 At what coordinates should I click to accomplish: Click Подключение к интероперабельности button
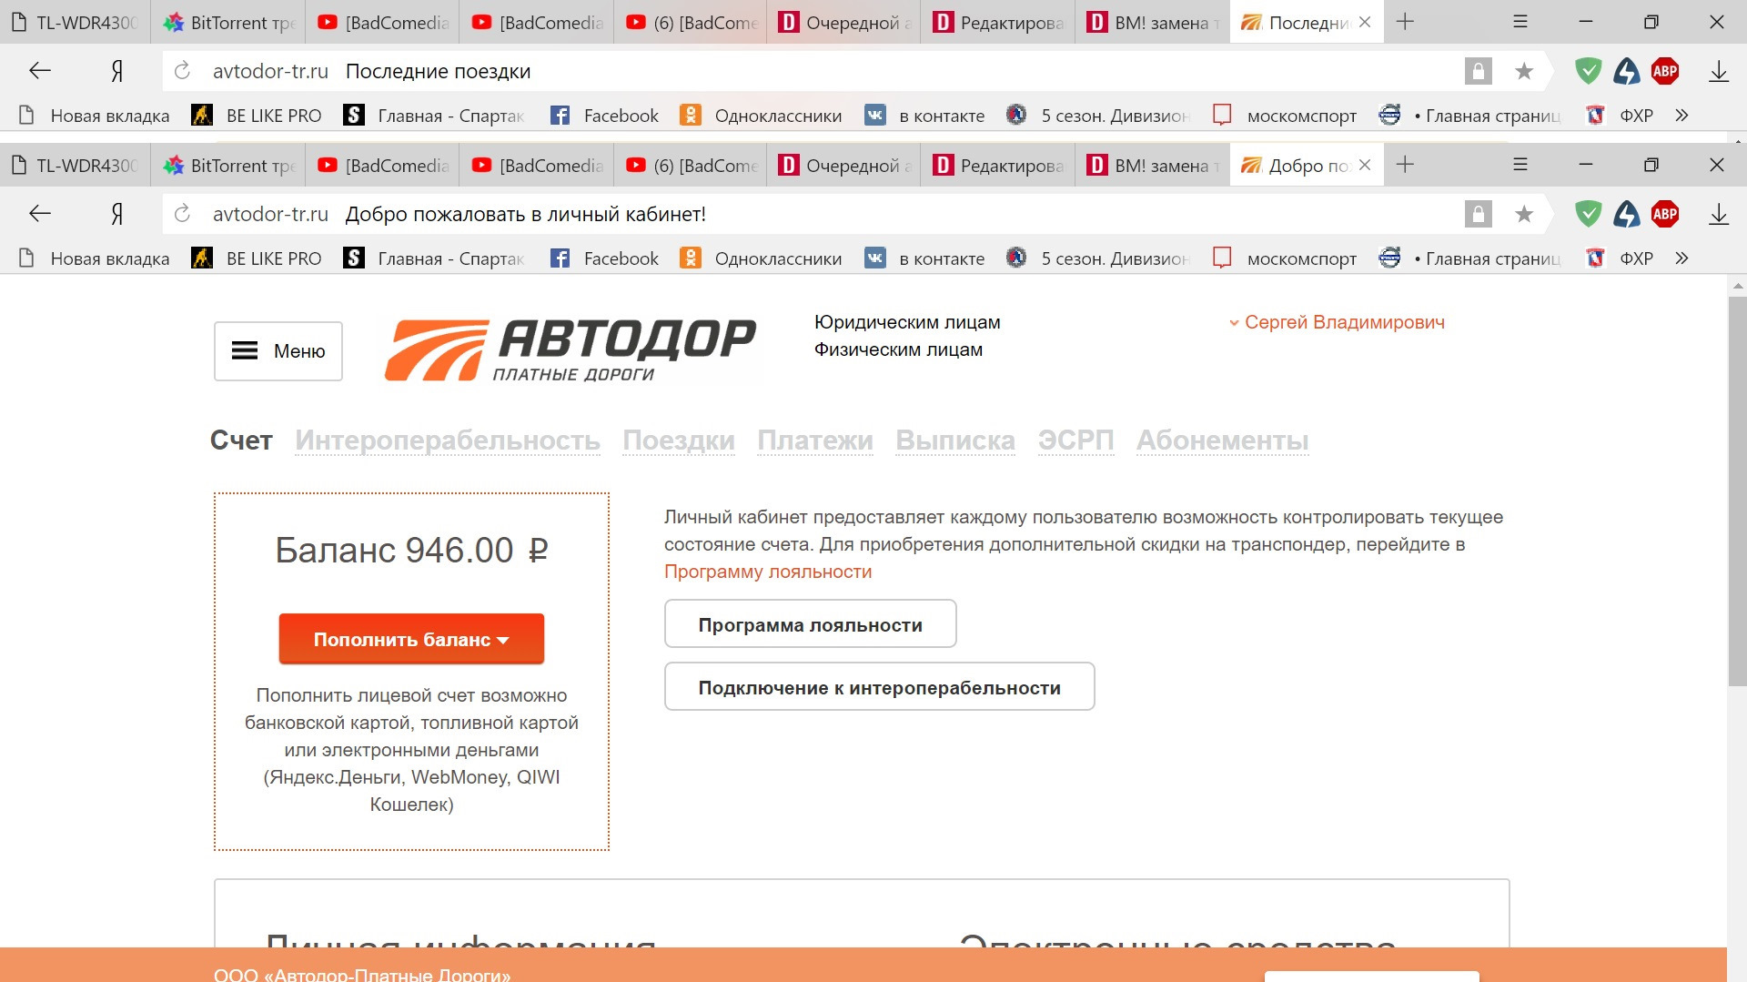click(x=879, y=687)
